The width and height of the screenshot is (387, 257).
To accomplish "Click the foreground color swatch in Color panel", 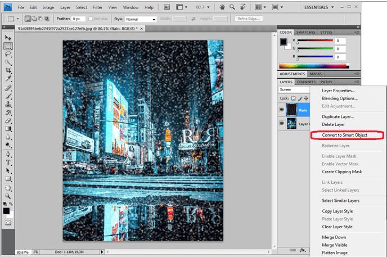I will [x=282, y=41].
